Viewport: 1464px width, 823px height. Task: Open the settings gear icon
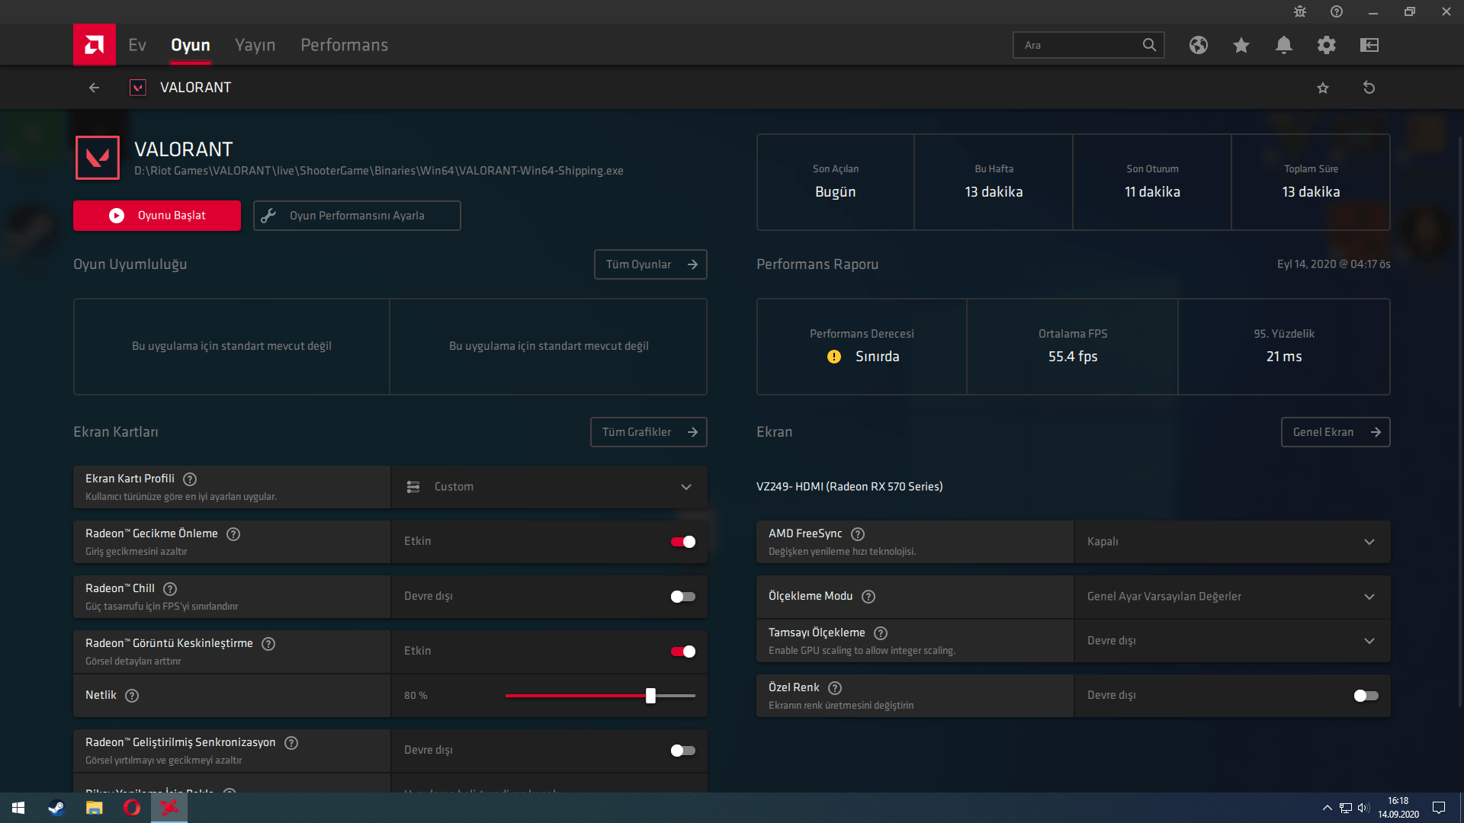[x=1327, y=45]
